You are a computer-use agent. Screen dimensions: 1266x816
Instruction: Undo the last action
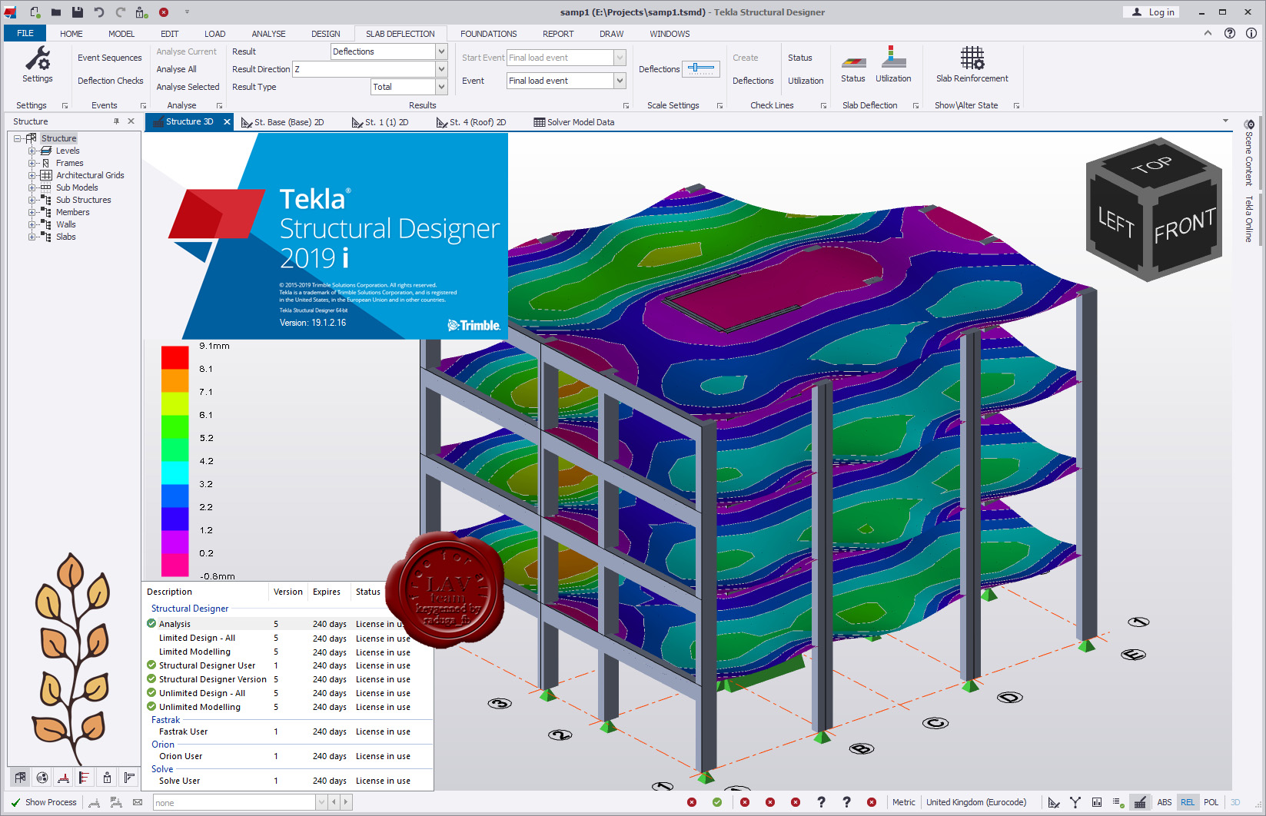click(x=99, y=12)
